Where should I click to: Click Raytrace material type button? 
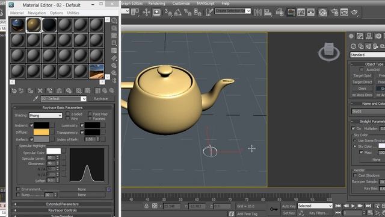(100, 99)
